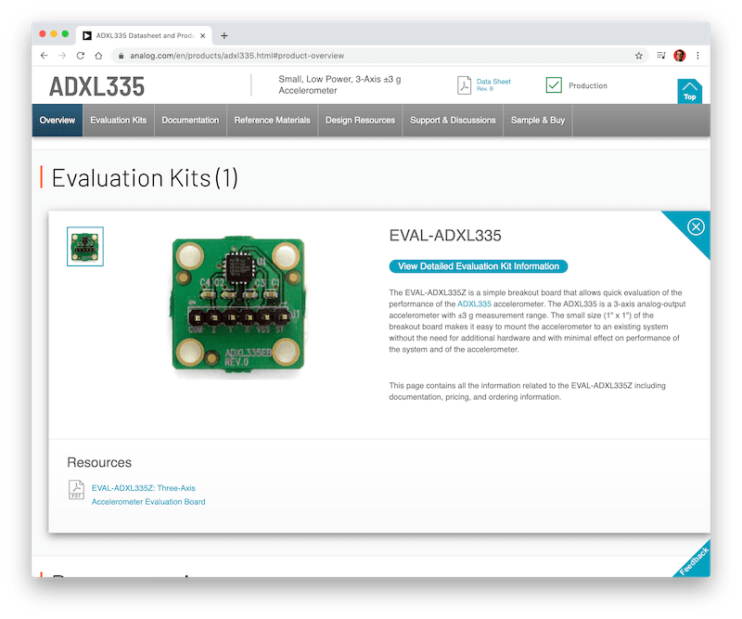Open EVAL-ADXL335Z Three-Axis Accelerometer Evaluation Board link
This screenshot has width=742, height=619.
click(148, 495)
